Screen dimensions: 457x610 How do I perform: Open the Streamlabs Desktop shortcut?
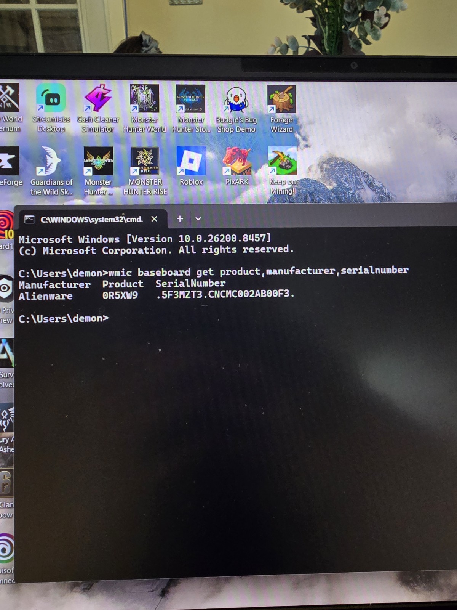(x=51, y=108)
